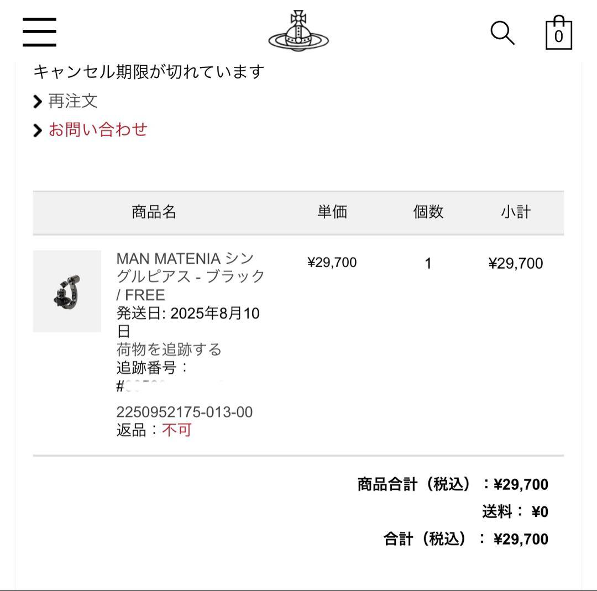
Task: Click the 商品名 column header
Action: [154, 212]
